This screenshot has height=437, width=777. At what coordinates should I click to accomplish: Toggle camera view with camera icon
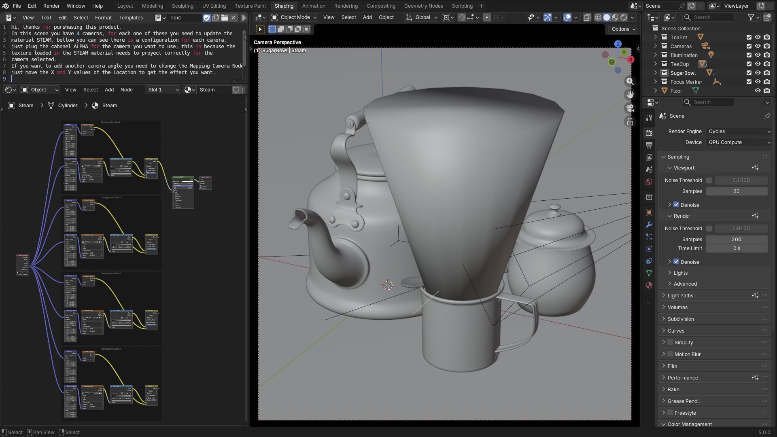pos(630,108)
